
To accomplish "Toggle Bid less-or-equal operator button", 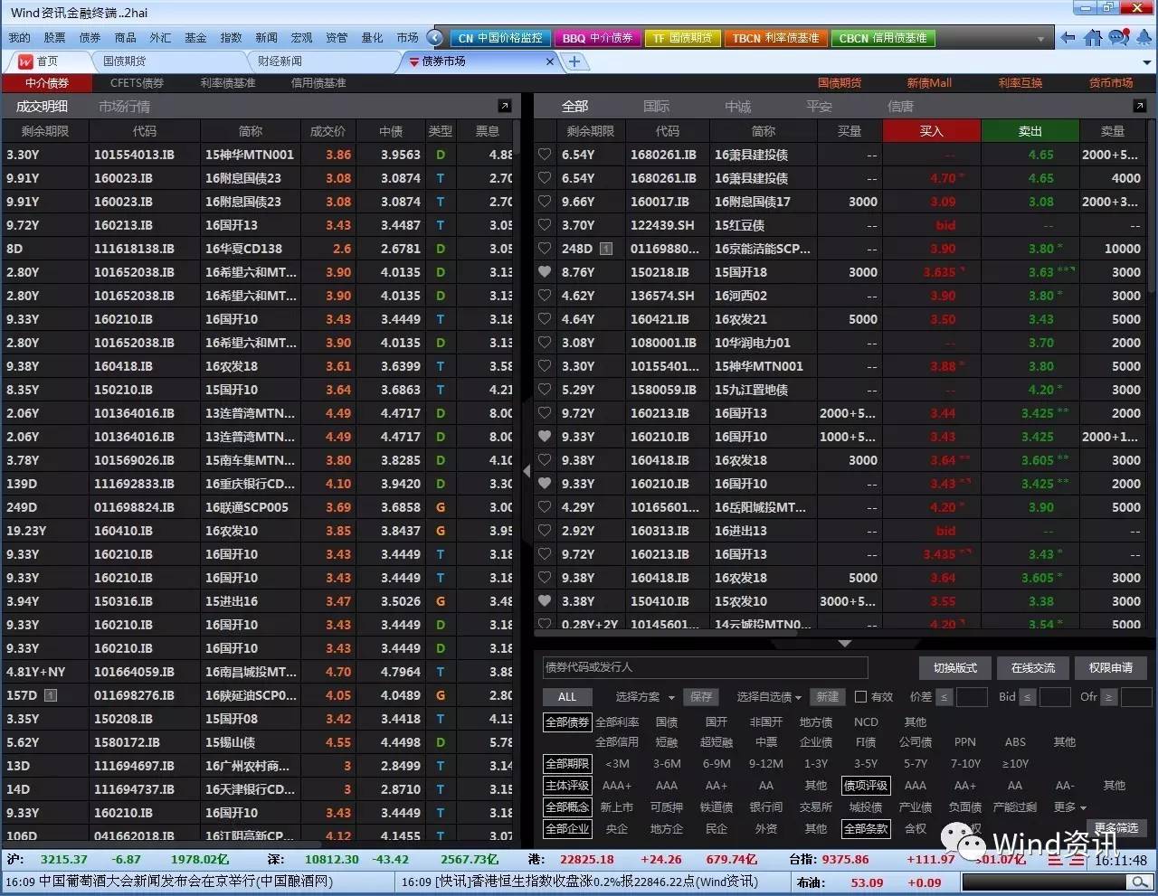I will [1027, 697].
